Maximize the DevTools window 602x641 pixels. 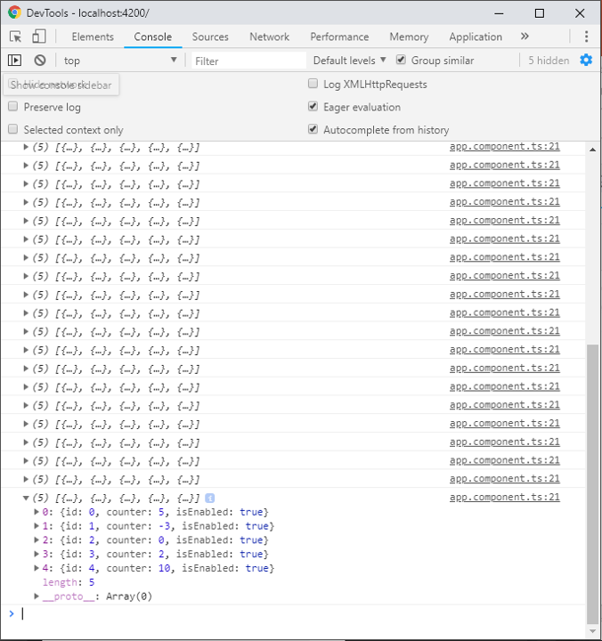(540, 13)
